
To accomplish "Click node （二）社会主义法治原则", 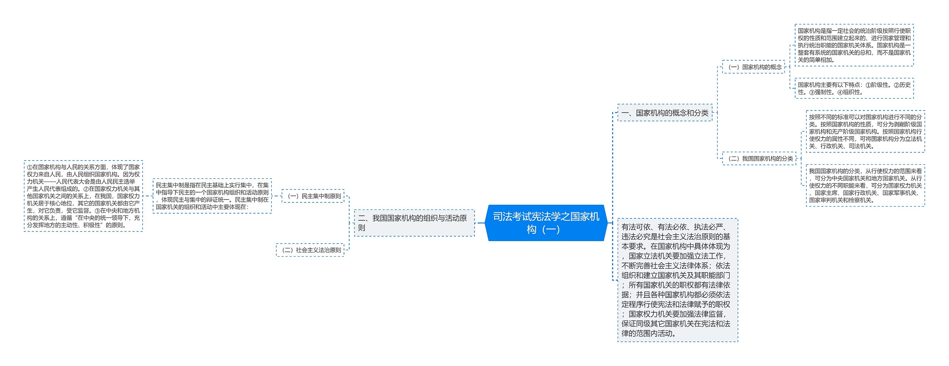I will coord(310,250).
